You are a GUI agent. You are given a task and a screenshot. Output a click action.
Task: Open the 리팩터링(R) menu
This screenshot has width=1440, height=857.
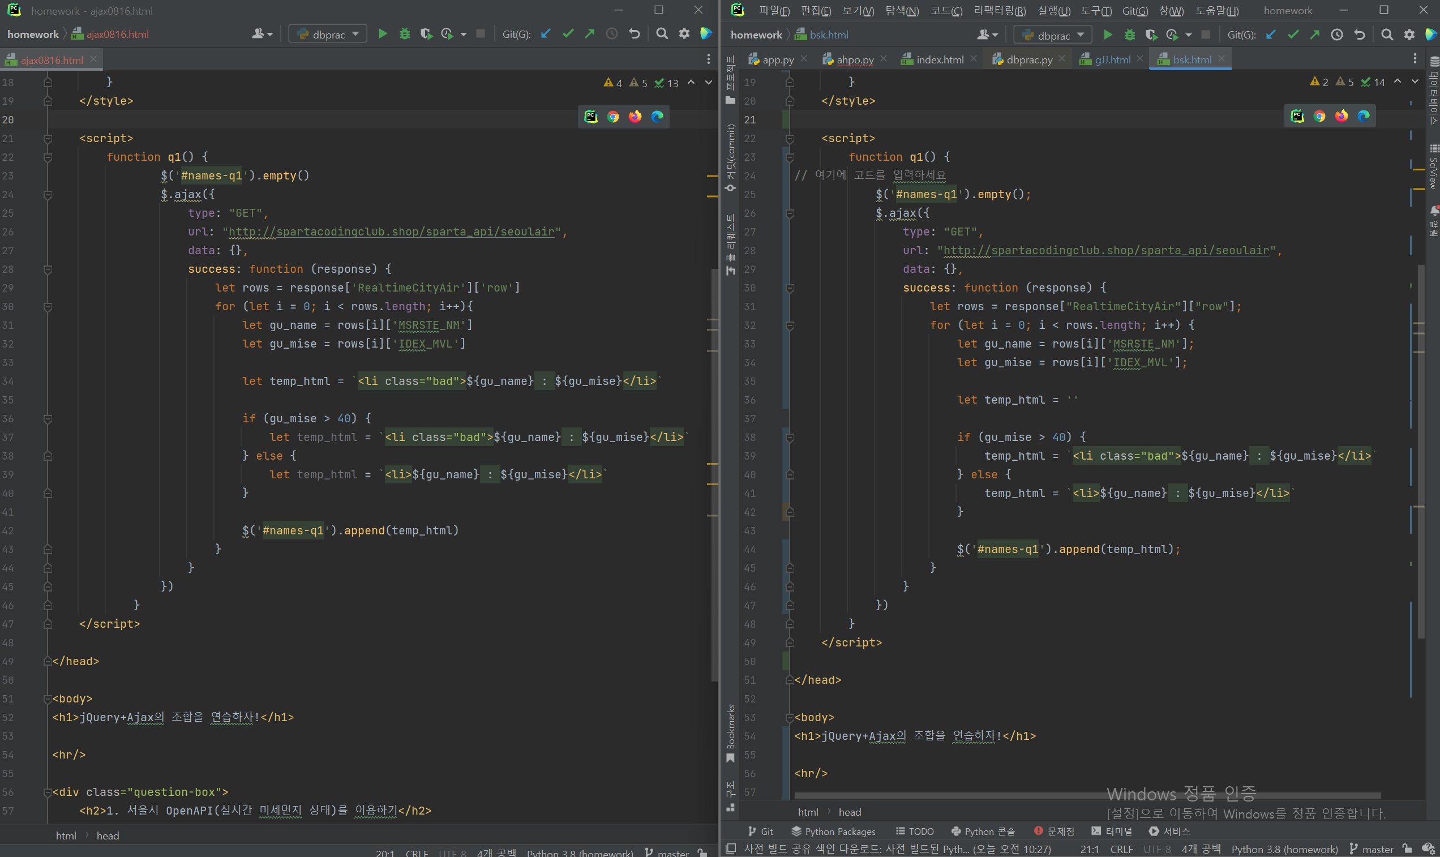tap(1000, 10)
